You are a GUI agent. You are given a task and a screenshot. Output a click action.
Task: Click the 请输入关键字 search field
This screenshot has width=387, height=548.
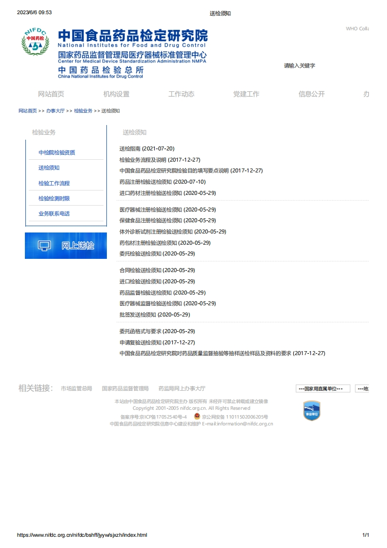[x=299, y=66]
